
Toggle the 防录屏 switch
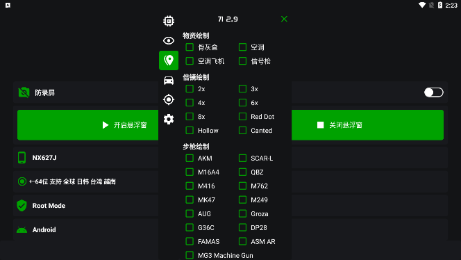[434, 92]
